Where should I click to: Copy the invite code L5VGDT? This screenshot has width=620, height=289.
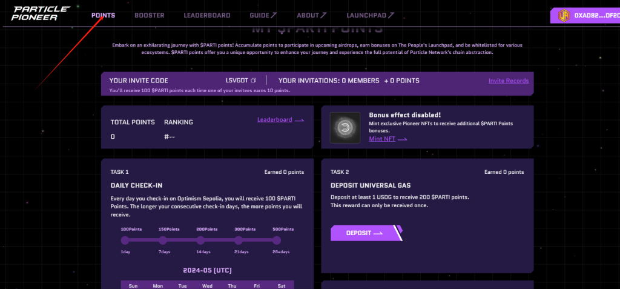pos(254,81)
